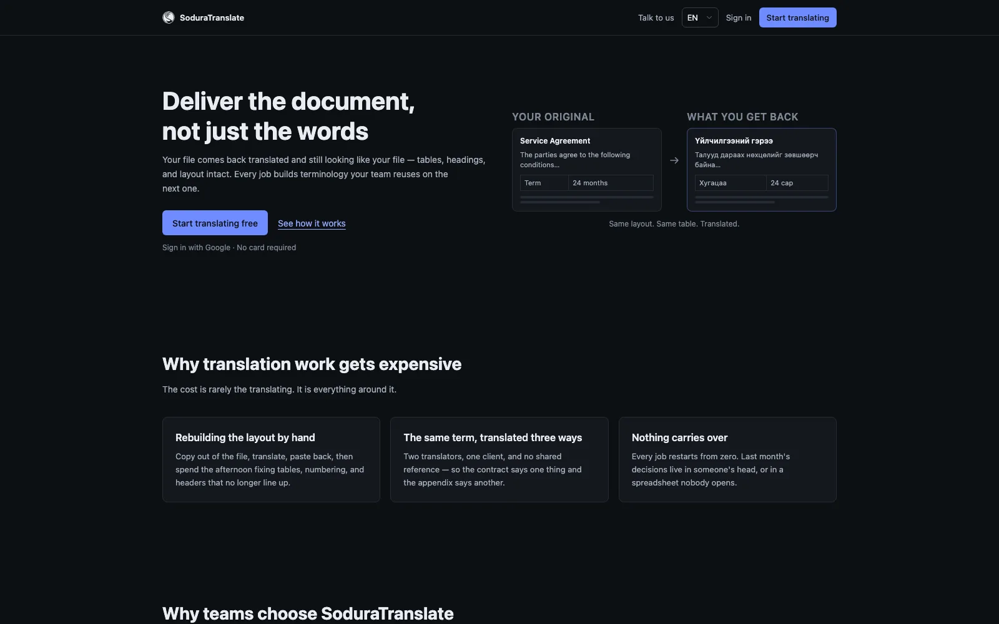Click 'Sign in with Google · No card required' text
Screen dimensions: 999x624
coord(229,247)
